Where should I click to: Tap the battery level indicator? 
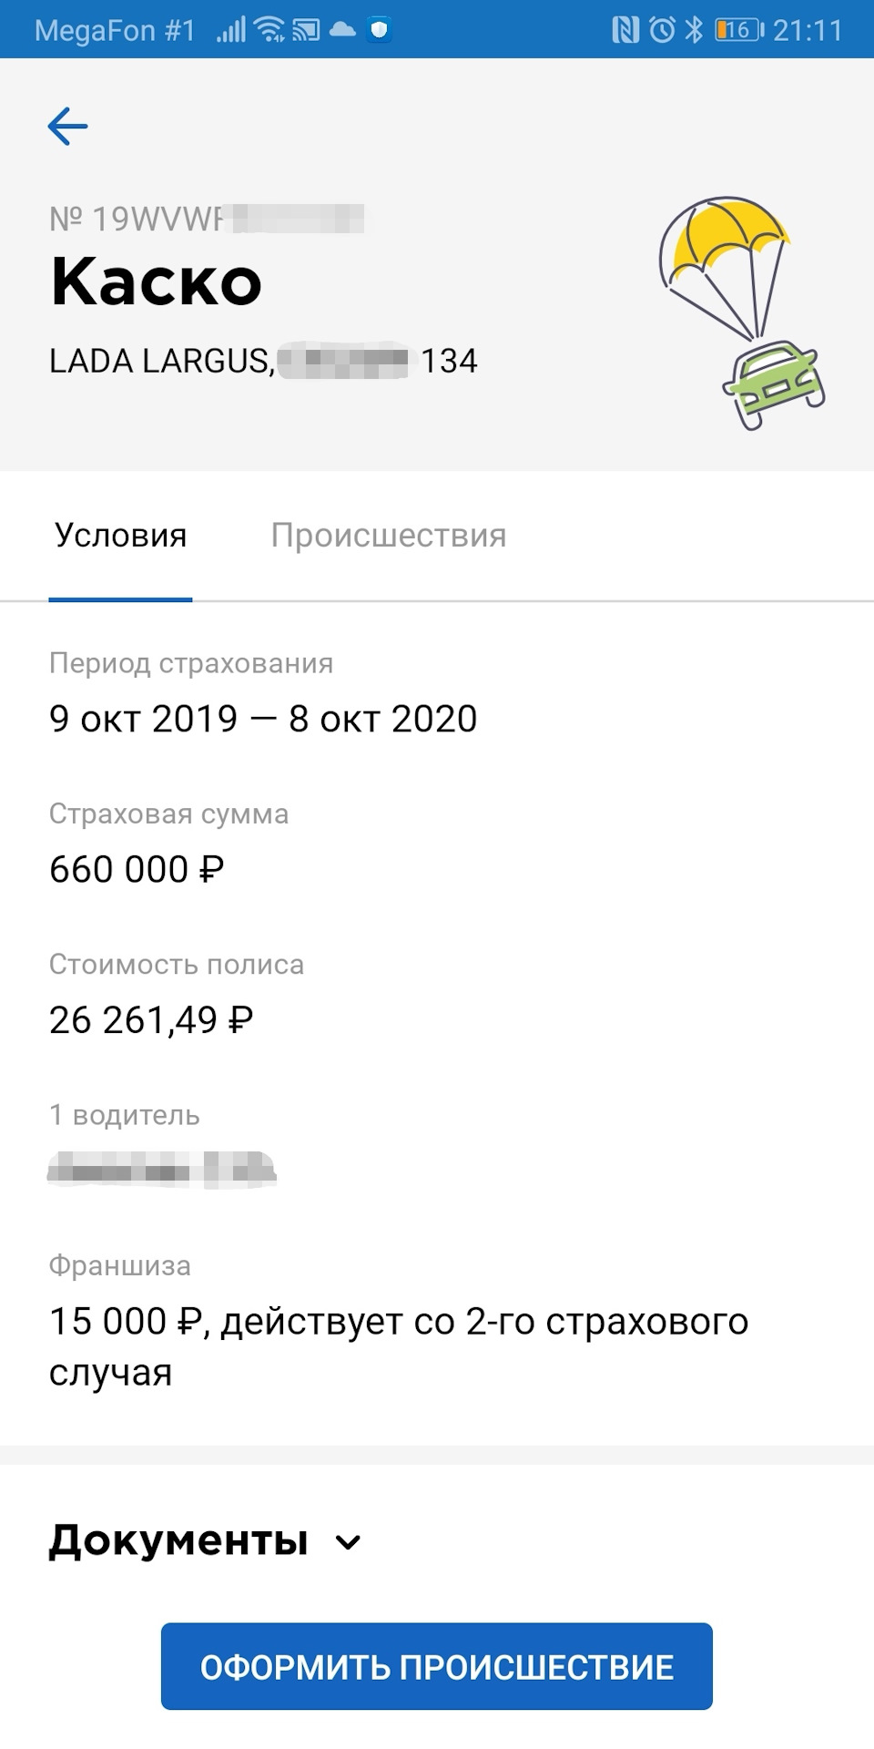tap(738, 30)
